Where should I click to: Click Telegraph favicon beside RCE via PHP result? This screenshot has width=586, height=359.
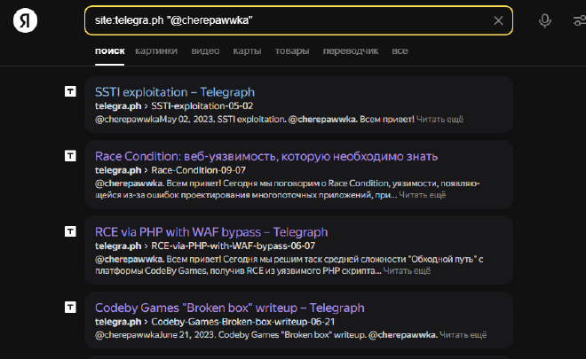point(70,231)
